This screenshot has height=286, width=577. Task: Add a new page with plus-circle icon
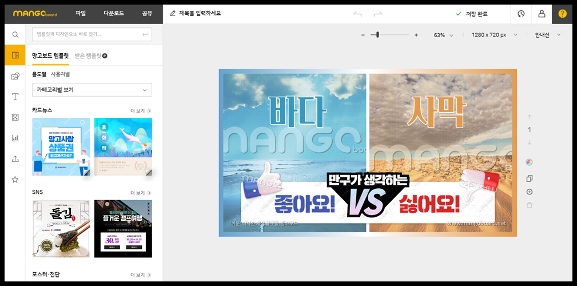[x=530, y=192]
